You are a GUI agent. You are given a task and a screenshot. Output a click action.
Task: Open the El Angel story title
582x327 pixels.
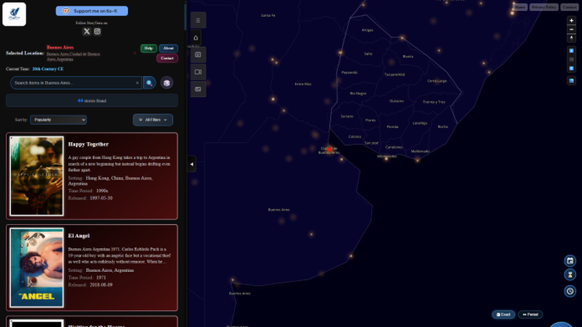pos(79,236)
